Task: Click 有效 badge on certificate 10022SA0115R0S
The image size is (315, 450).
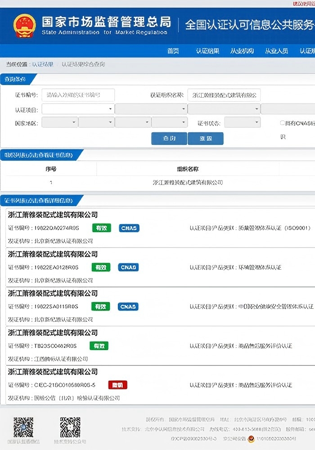Action: [x=101, y=307]
